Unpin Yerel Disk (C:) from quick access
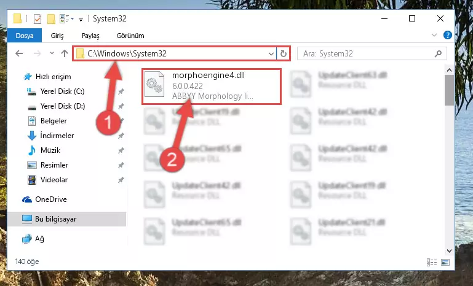Viewport: 473px width, 286px height. [x=121, y=91]
